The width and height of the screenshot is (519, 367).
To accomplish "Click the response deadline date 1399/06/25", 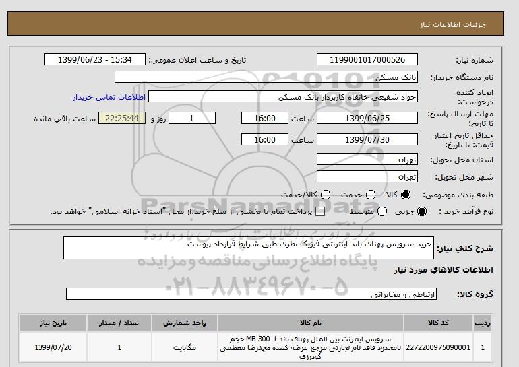I will (x=367, y=118).
